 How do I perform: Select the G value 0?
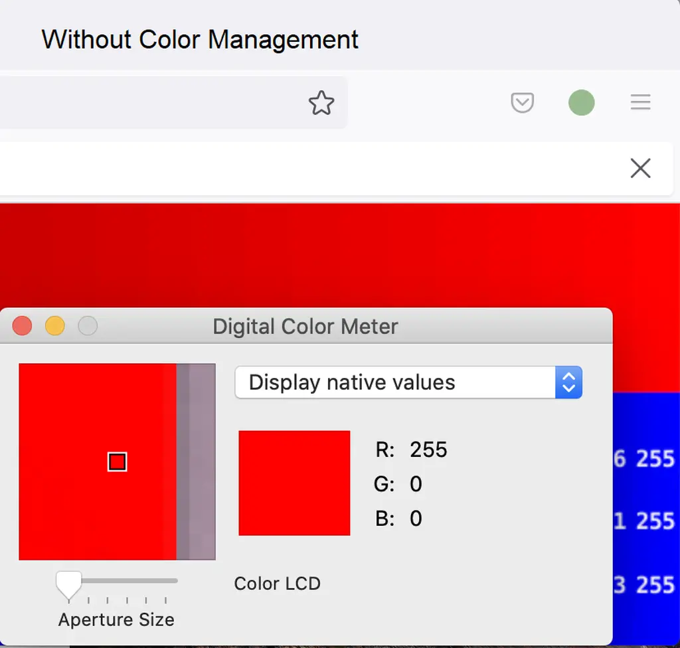[416, 485]
